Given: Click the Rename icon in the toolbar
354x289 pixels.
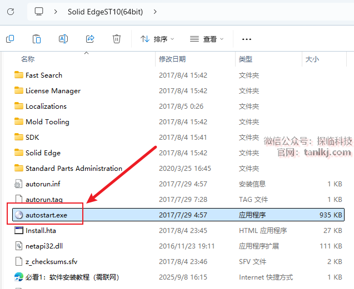Looking at the screenshot, I should [63, 39].
